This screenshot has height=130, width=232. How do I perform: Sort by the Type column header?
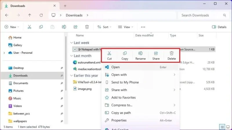point(173,35)
